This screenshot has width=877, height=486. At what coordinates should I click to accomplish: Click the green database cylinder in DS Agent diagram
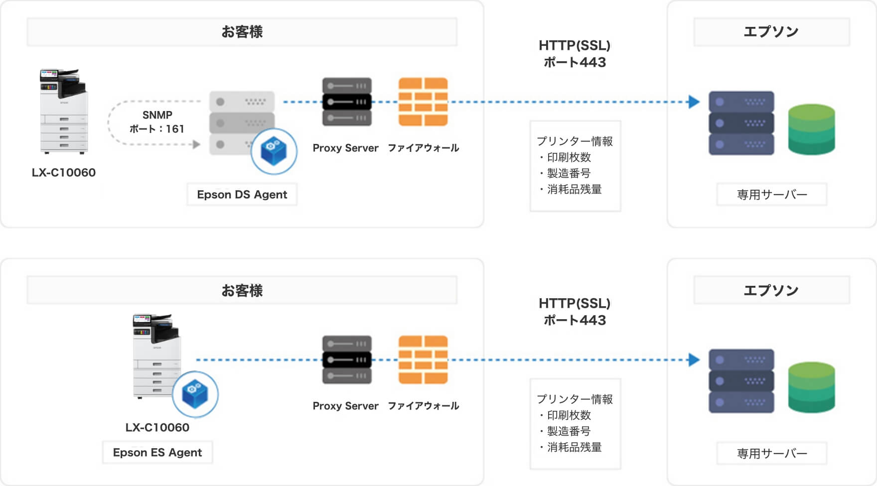tap(811, 129)
